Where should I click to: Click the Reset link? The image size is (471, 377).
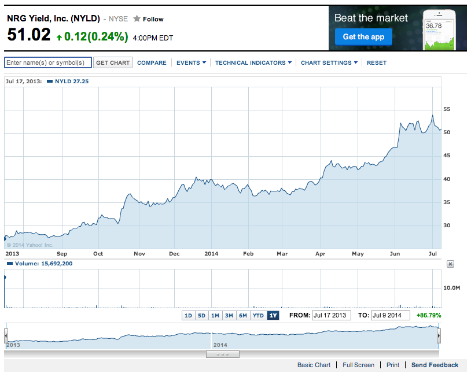point(377,62)
